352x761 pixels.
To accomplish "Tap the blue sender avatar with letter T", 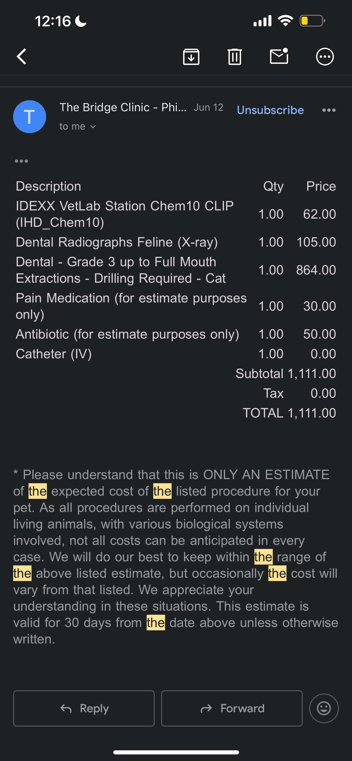I will 30,117.
